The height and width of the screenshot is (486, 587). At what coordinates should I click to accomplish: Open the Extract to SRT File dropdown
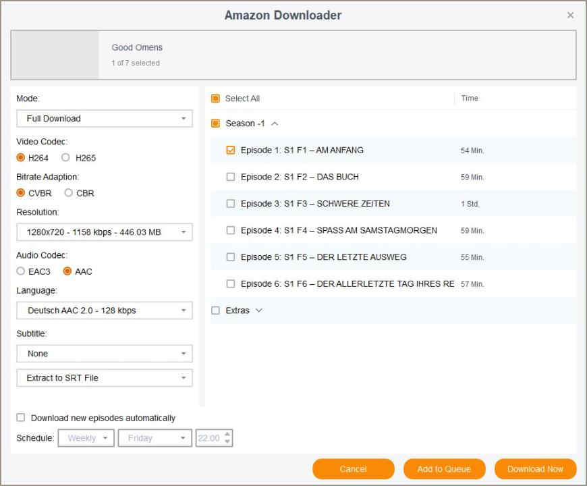(x=105, y=378)
